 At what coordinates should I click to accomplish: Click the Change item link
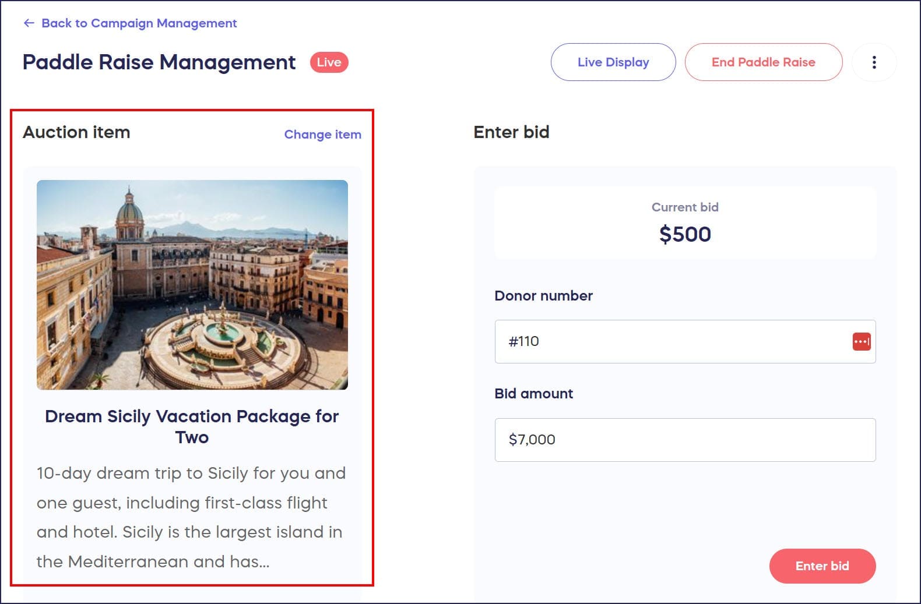(x=322, y=135)
